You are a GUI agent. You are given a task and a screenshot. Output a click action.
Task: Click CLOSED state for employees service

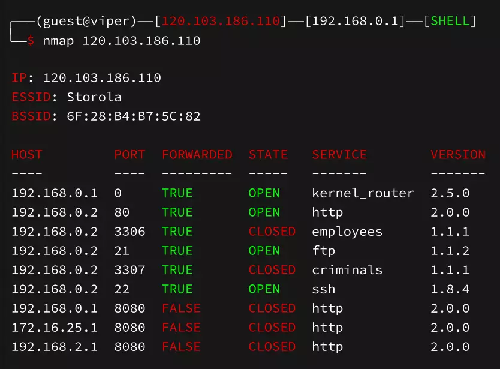(272, 232)
